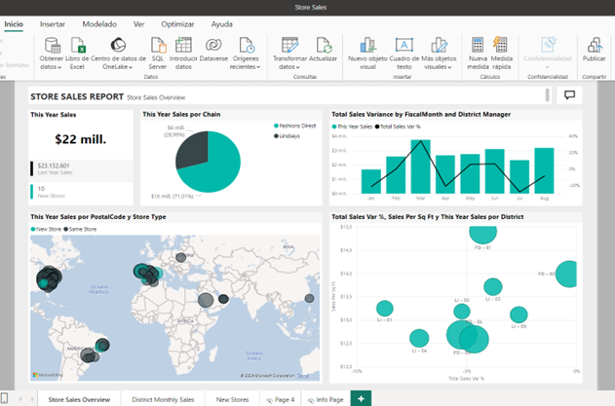The image size is (615, 406).
Task: Open Orígenes recientes icon
Action: 247,45
